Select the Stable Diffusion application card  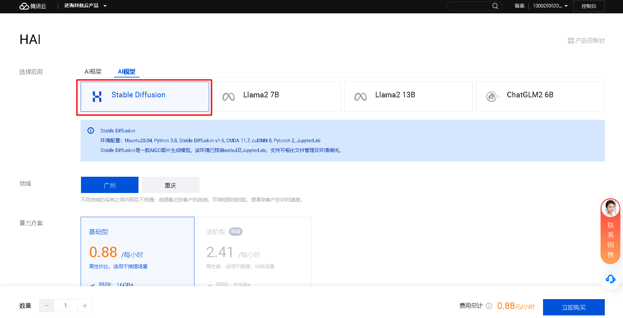point(145,97)
